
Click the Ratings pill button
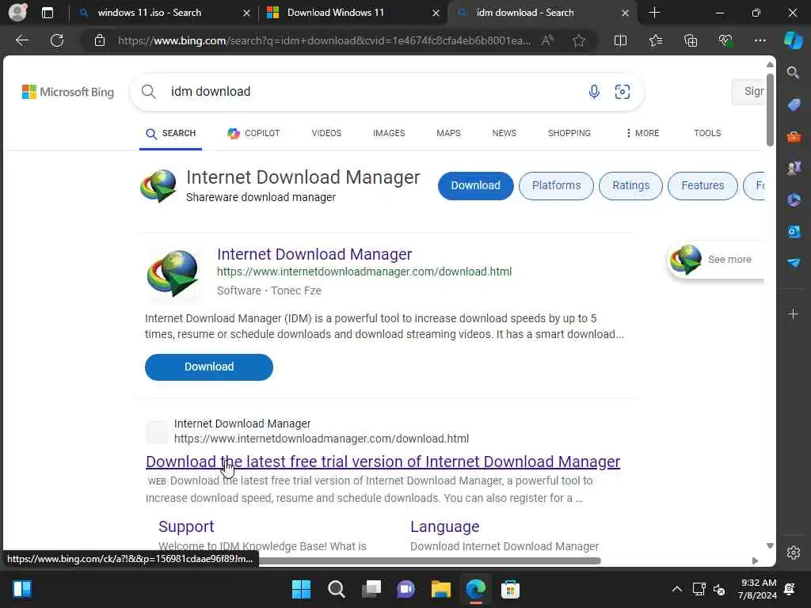point(630,185)
